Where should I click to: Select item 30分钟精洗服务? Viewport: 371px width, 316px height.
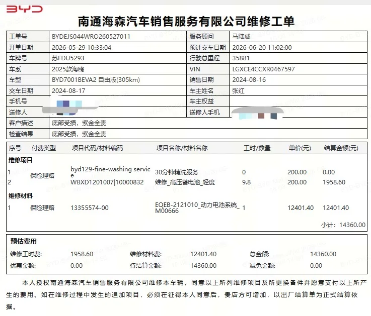(177, 172)
